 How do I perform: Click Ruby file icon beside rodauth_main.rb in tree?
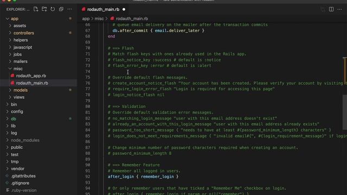12,83
